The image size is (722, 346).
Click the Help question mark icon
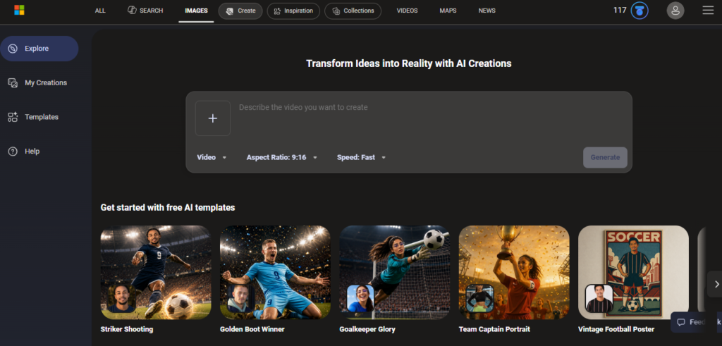pos(13,152)
